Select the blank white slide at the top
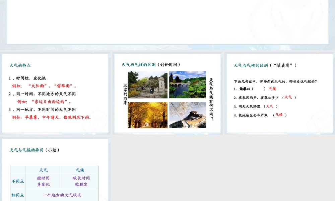This screenshot has height=201, width=335. pos(167,22)
